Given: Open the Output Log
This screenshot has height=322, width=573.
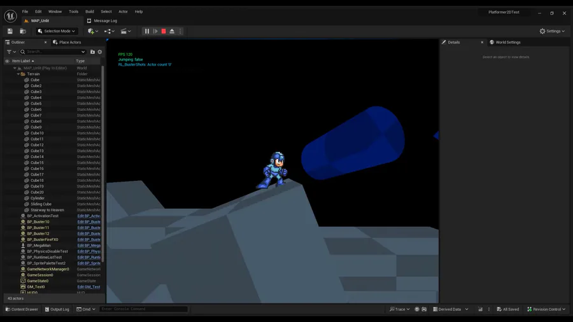Looking at the screenshot, I should (57, 309).
